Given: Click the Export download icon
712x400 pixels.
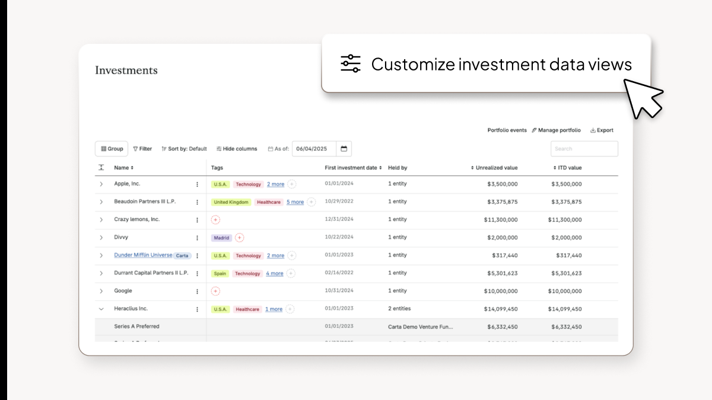Looking at the screenshot, I should point(593,130).
